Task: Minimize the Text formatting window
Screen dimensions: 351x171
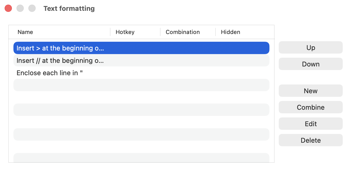Action: (20, 8)
